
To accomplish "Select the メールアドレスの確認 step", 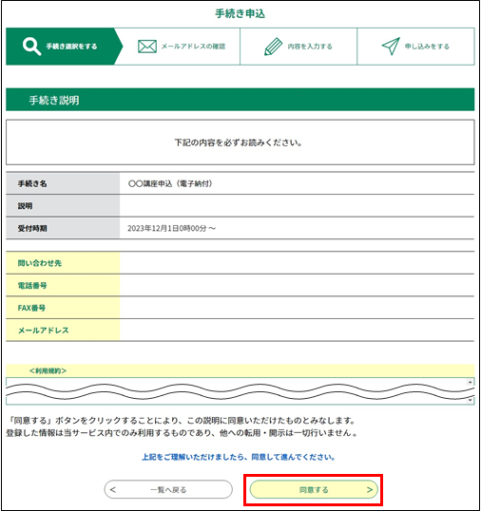I will coord(181,47).
